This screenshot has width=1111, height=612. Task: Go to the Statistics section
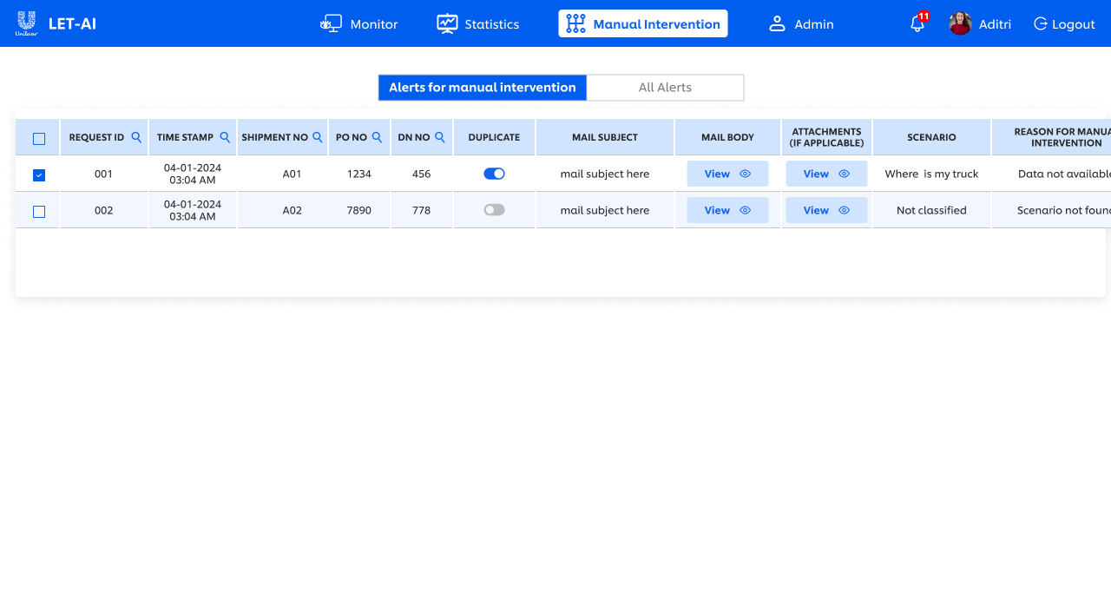[x=477, y=24]
